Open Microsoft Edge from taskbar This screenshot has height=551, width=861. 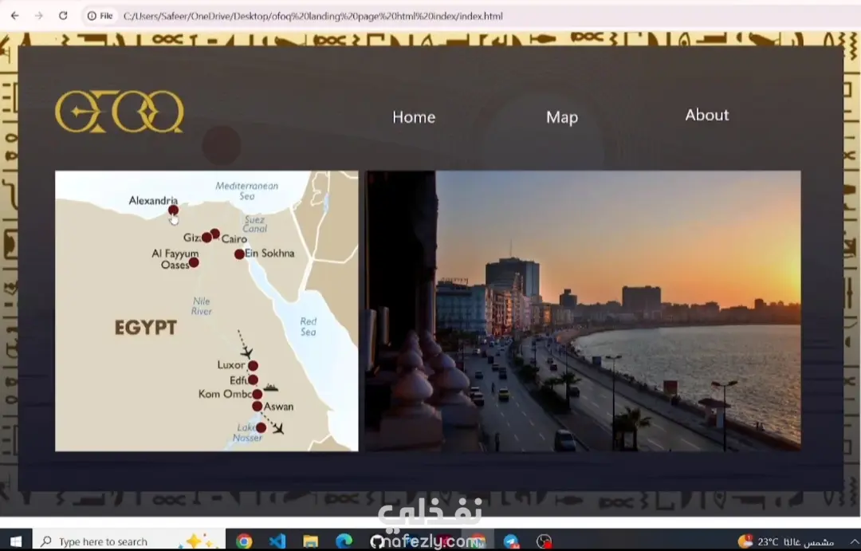[344, 541]
